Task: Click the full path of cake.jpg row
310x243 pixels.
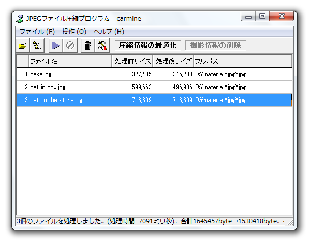Action: pos(243,74)
